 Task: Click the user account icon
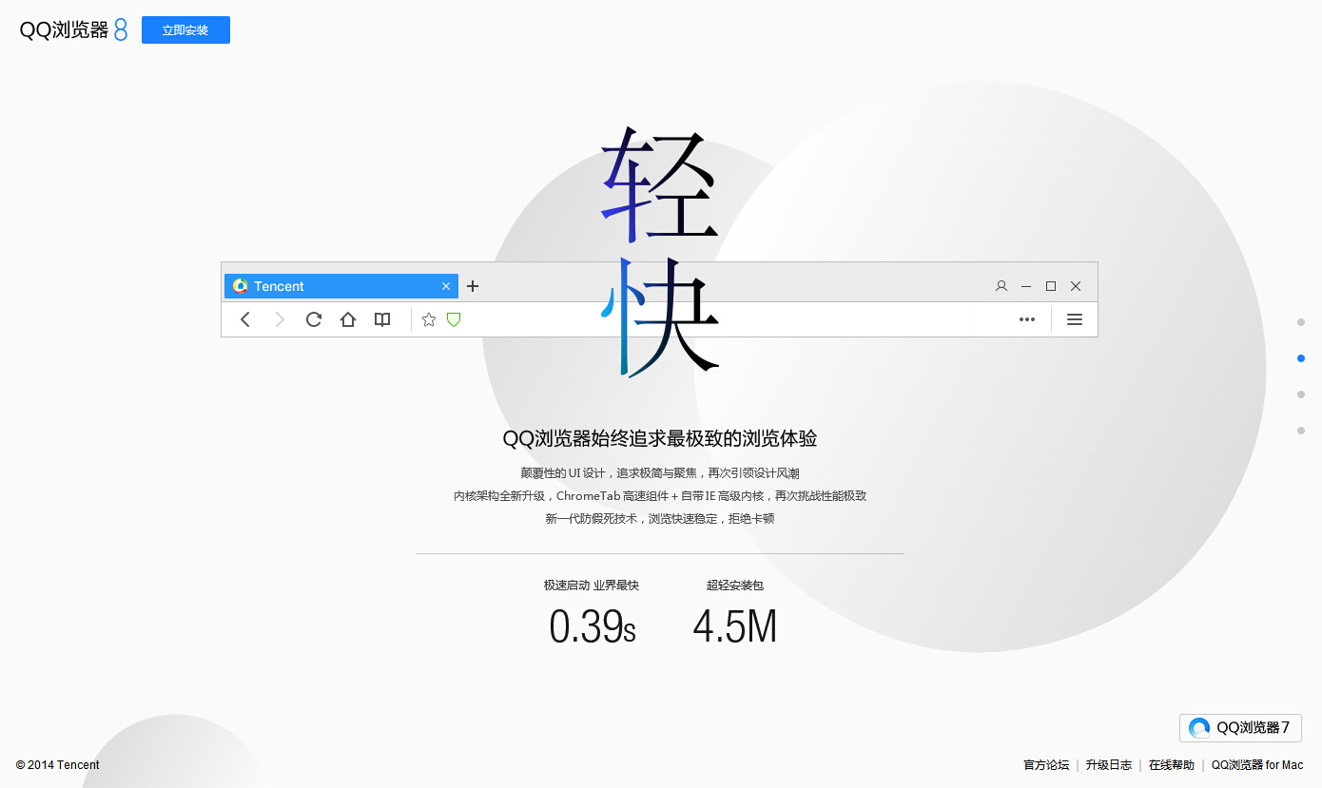click(x=1001, y=286)
